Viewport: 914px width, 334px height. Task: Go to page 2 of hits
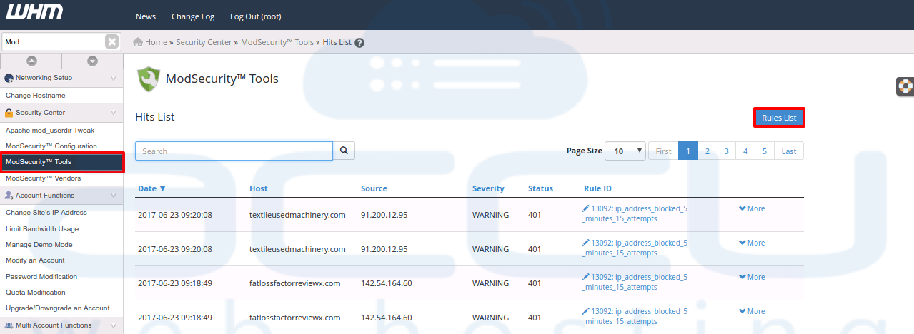click(707, 151)
